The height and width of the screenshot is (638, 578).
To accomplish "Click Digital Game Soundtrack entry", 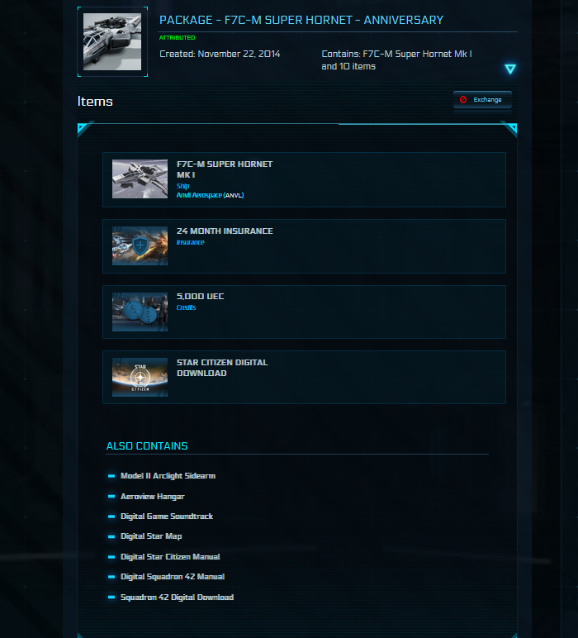I will [x=167, y=517].
